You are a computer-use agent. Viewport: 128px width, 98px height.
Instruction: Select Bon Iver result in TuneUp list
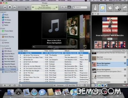coord(109,58)
